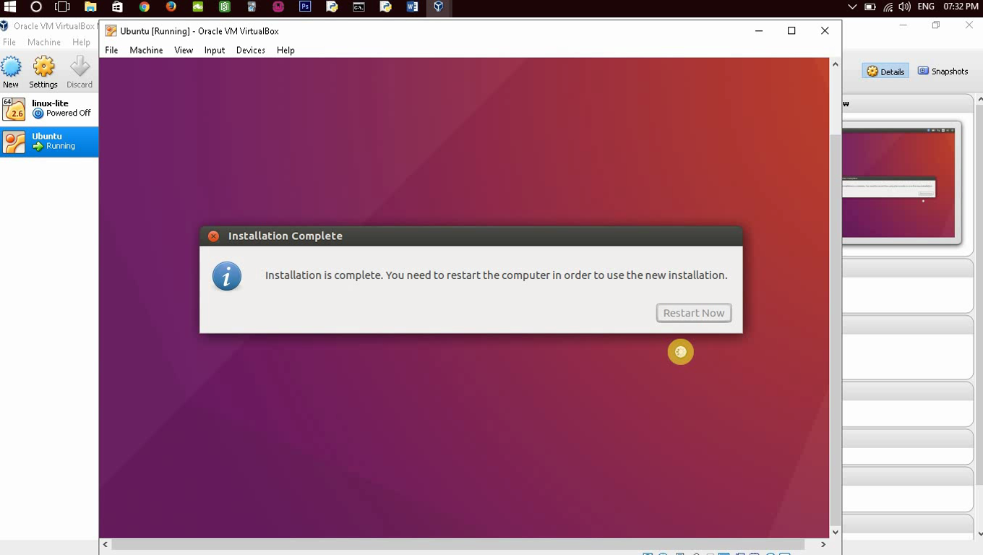
Task: Click the Restart Now button
Action: click(694, 313)
